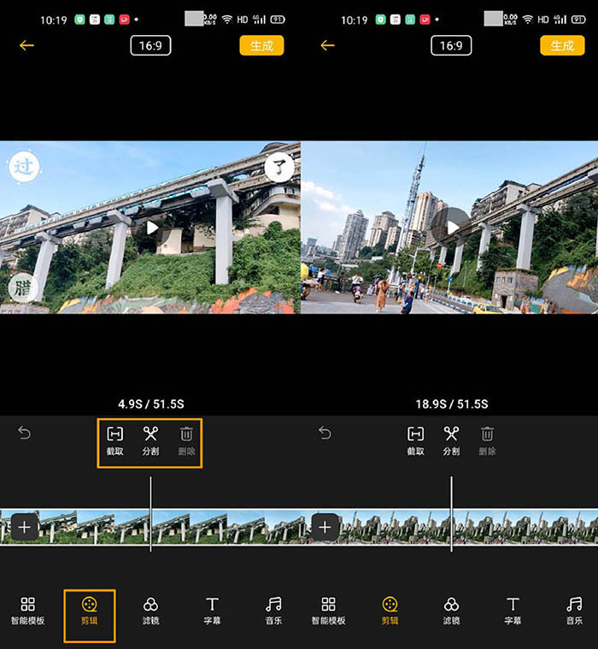Image resolution: width=598 pixels, height=649 pixels.
Task: Play the video preview in left screen
Action: point(152,227)
